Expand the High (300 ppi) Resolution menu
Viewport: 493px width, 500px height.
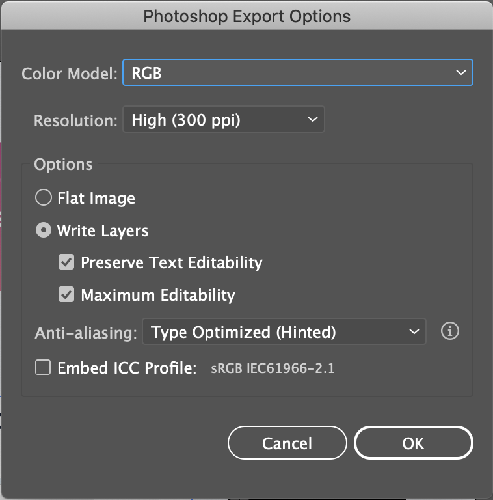tap(223, 120)
